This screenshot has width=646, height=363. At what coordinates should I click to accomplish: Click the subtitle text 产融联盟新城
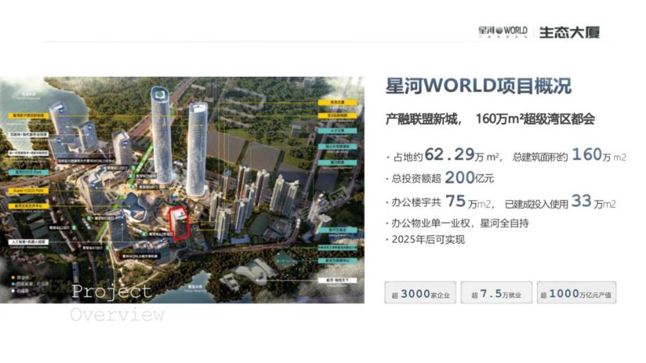[x=422, y=119]
